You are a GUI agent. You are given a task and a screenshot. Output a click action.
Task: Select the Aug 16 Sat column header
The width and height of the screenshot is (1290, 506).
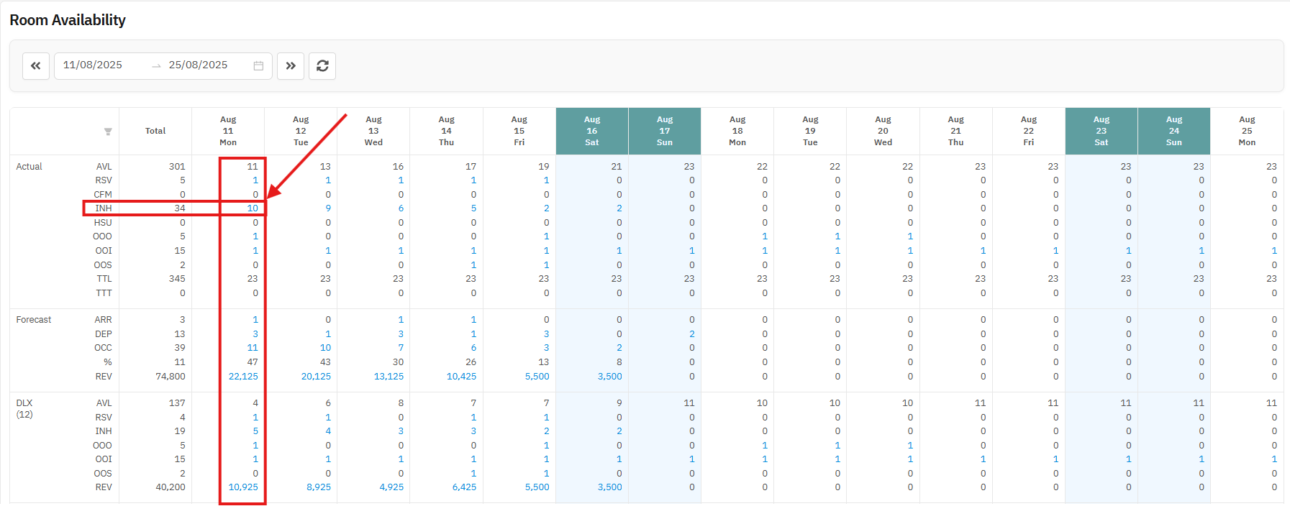[591, 131]
